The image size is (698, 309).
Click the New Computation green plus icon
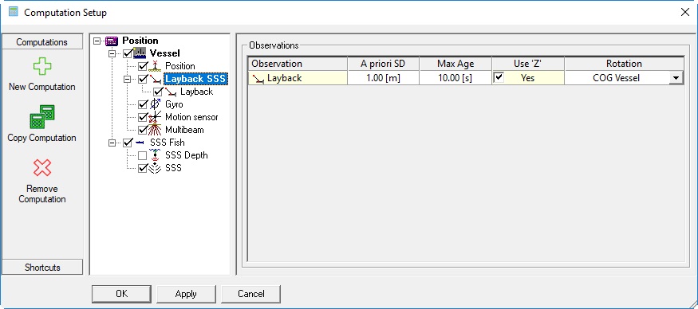coord(42,67)
